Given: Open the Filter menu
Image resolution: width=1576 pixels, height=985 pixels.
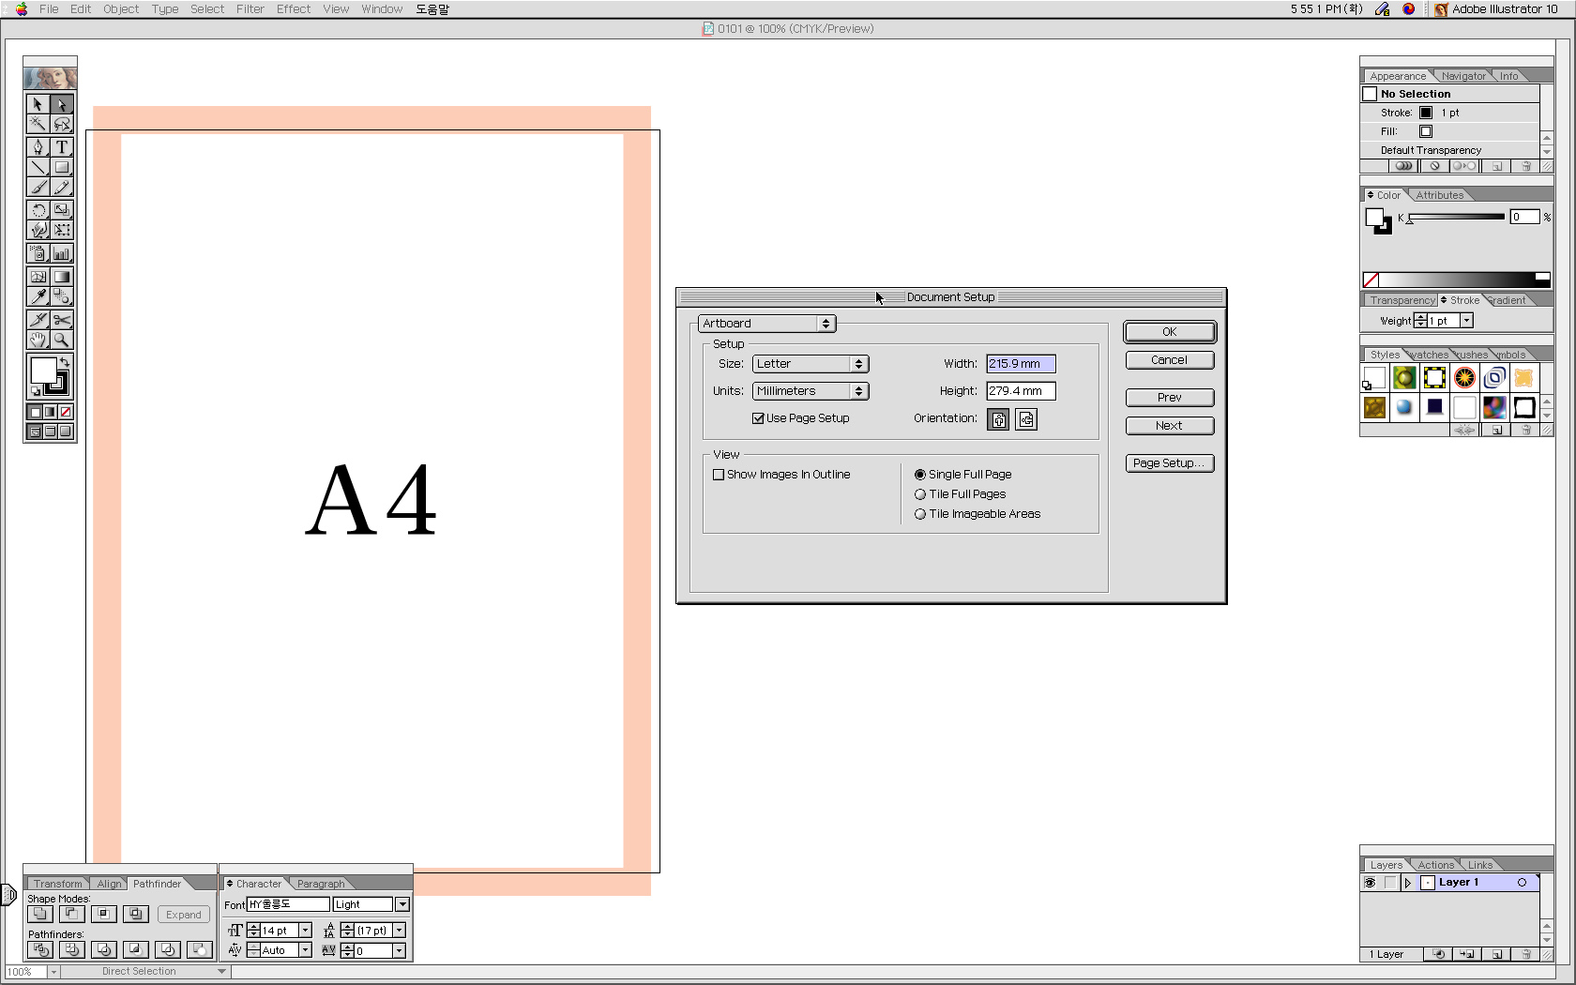Looking at the screenshot, I should [250, 9].
